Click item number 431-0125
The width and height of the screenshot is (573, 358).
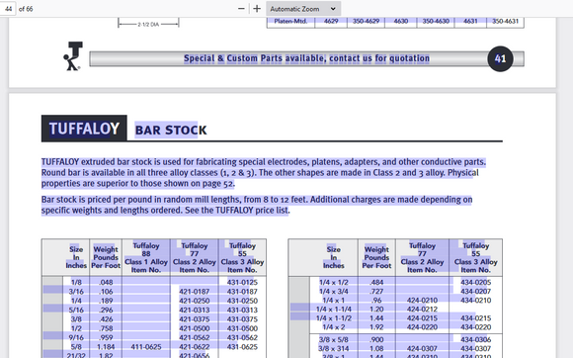(x=242, y=282)
